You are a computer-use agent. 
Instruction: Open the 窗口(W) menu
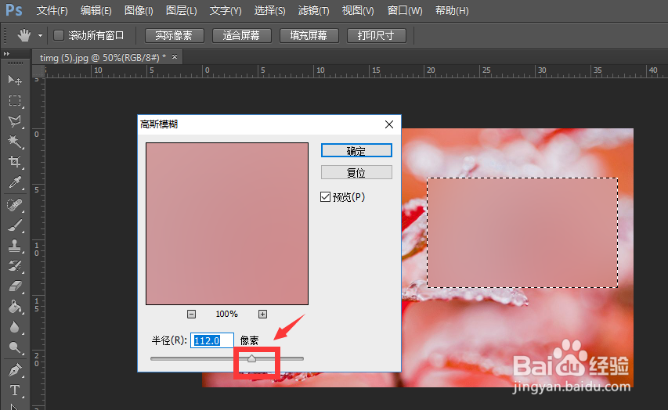[405, 11]
